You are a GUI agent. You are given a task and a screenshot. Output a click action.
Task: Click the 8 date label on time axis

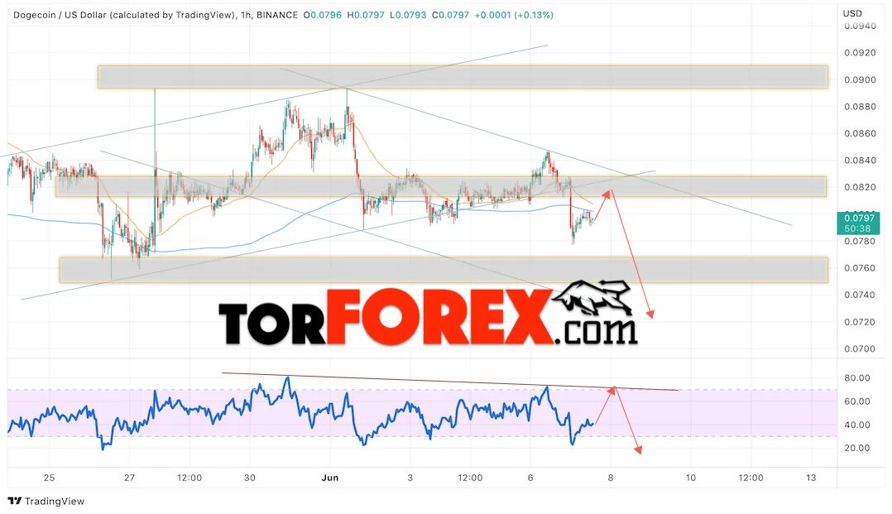point(611,478)
